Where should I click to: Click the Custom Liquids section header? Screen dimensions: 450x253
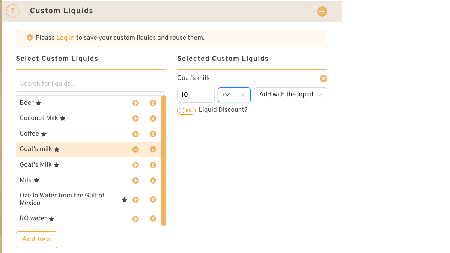click(x=62, y=11)
